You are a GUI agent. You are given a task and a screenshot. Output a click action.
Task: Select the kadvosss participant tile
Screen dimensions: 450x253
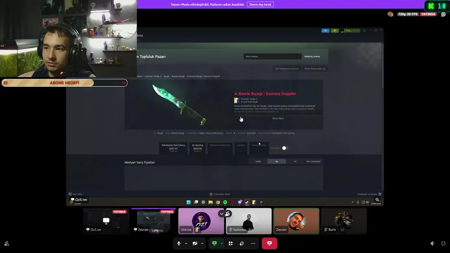[x=249, y=221]
